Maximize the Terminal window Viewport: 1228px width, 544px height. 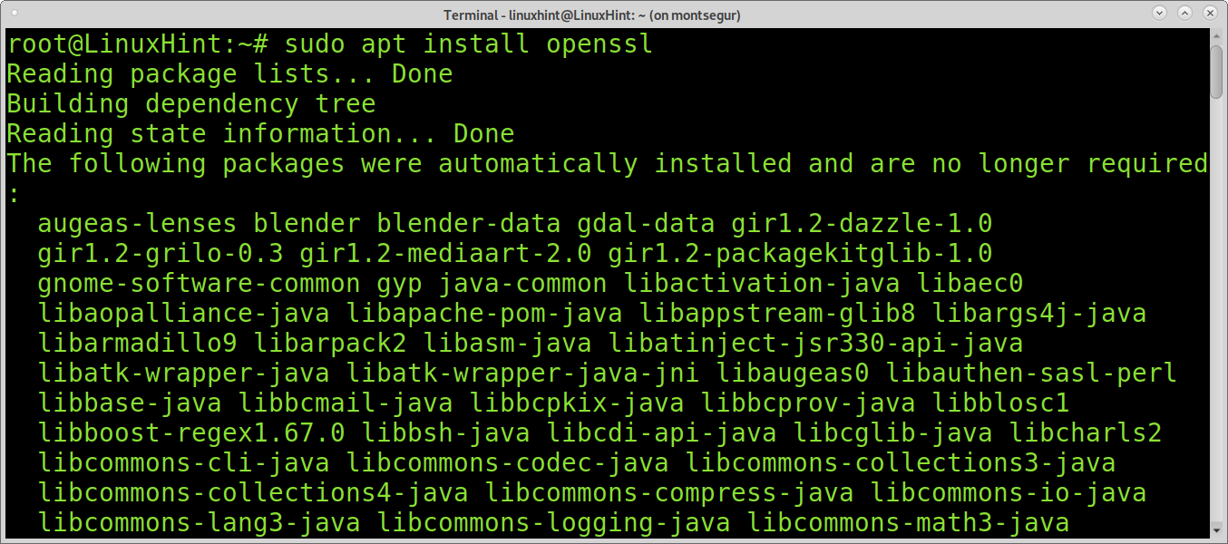pyautogui.click(x=1184, y=14)
